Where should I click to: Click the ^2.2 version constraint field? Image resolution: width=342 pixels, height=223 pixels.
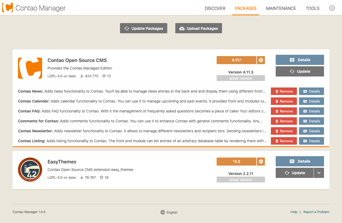pyautogui.click(x=237, y=162)
